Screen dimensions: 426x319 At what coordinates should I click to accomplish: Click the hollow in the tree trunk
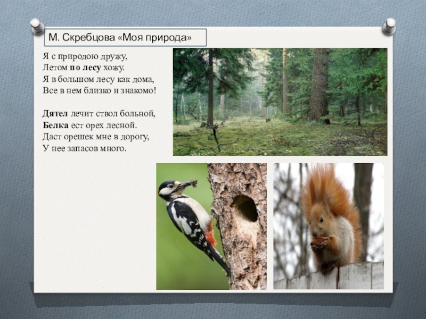[245, 208]
